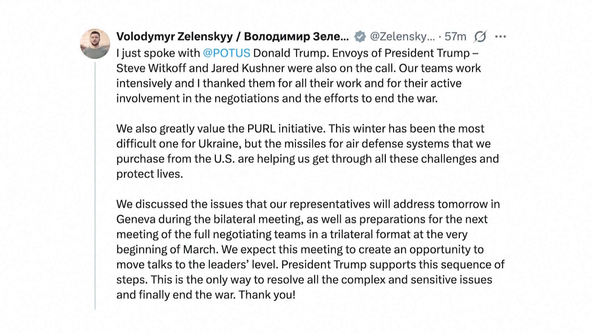Viewport: 592px width, 333px height.
Task: Open the @Zelensky... handle link
Action: coord(402,37)
